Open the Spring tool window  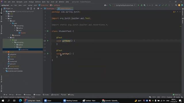click(71, 95)
